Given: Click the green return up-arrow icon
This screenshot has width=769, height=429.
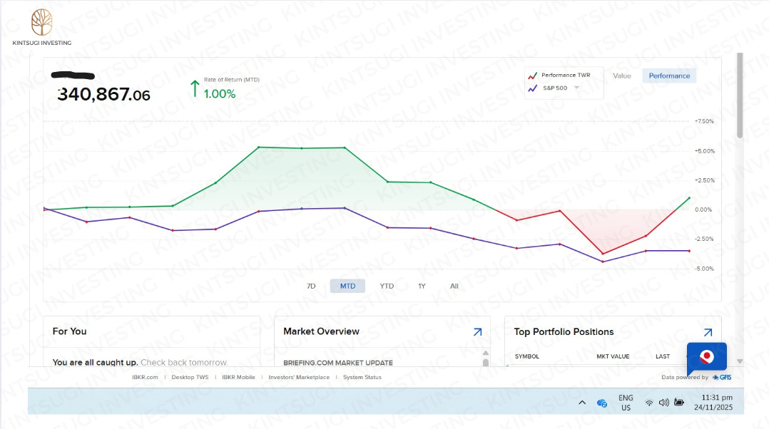Looking at the screenshot, I should click(195, 88).
